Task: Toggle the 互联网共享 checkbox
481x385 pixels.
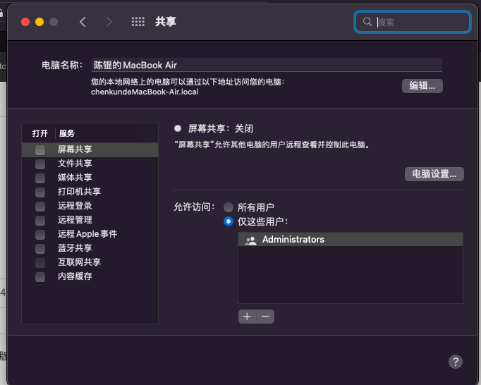Action: click(40, 262)
